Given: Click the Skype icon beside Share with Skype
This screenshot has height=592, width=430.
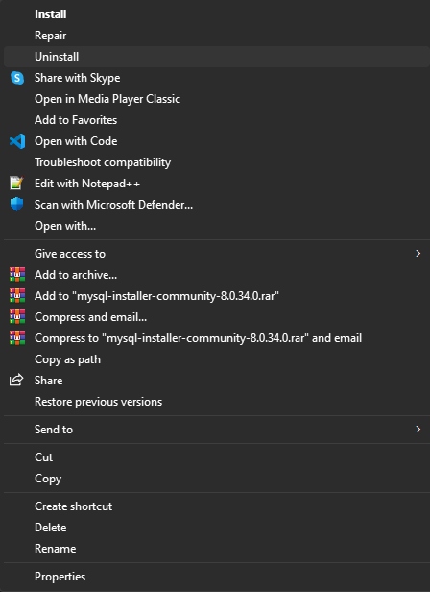Looking at the screenshot, I should pyautogui.click(x=17, y=78).
